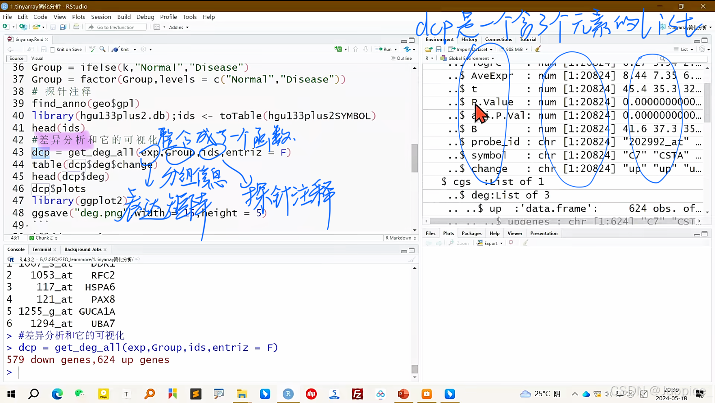Go to the previous chunk using up arrow

[356, 49]
